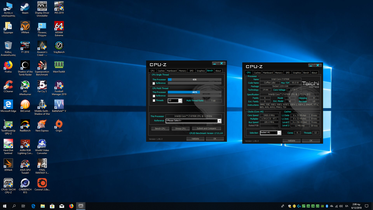The width and height of the screenshot is (373, 210).
Task: Open SPD tab in right CPU-Z window
Action: [x=288, y=73]
